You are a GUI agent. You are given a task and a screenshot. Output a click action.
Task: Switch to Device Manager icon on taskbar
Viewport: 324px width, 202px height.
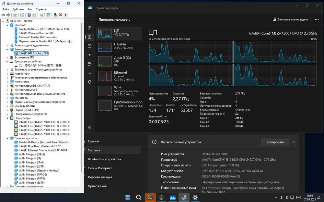click(x=184, y=197)
